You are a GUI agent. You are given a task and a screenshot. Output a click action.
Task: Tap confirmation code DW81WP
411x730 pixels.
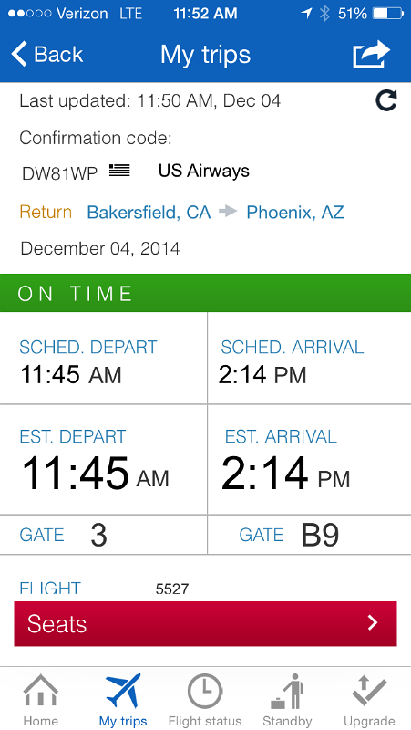pos(59,173)
